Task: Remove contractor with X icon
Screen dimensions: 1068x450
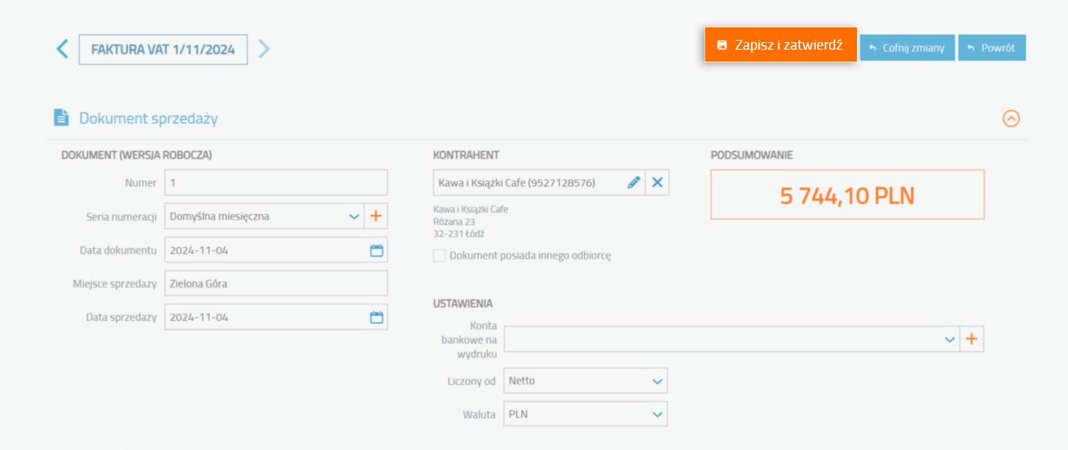Action: 657,182
